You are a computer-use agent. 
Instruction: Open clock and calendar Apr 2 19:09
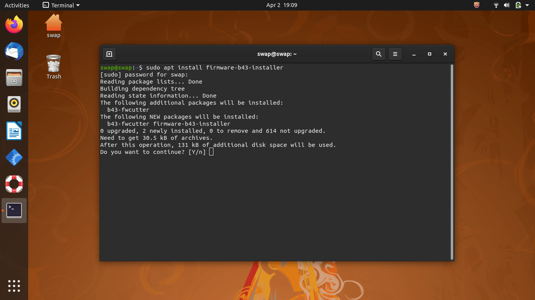click(x=282, y=5)
